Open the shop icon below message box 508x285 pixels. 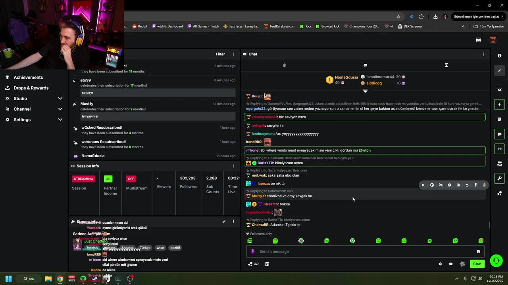point(267,264)
